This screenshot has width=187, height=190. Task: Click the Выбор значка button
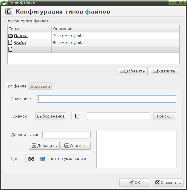pyautogui.click(x=51, y=116)
